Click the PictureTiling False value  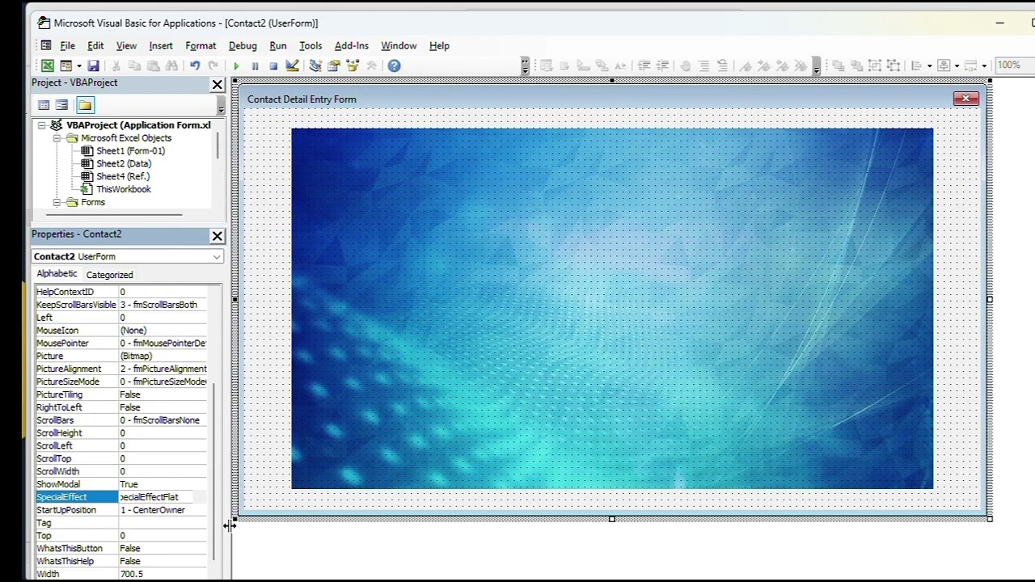point(163,394)
